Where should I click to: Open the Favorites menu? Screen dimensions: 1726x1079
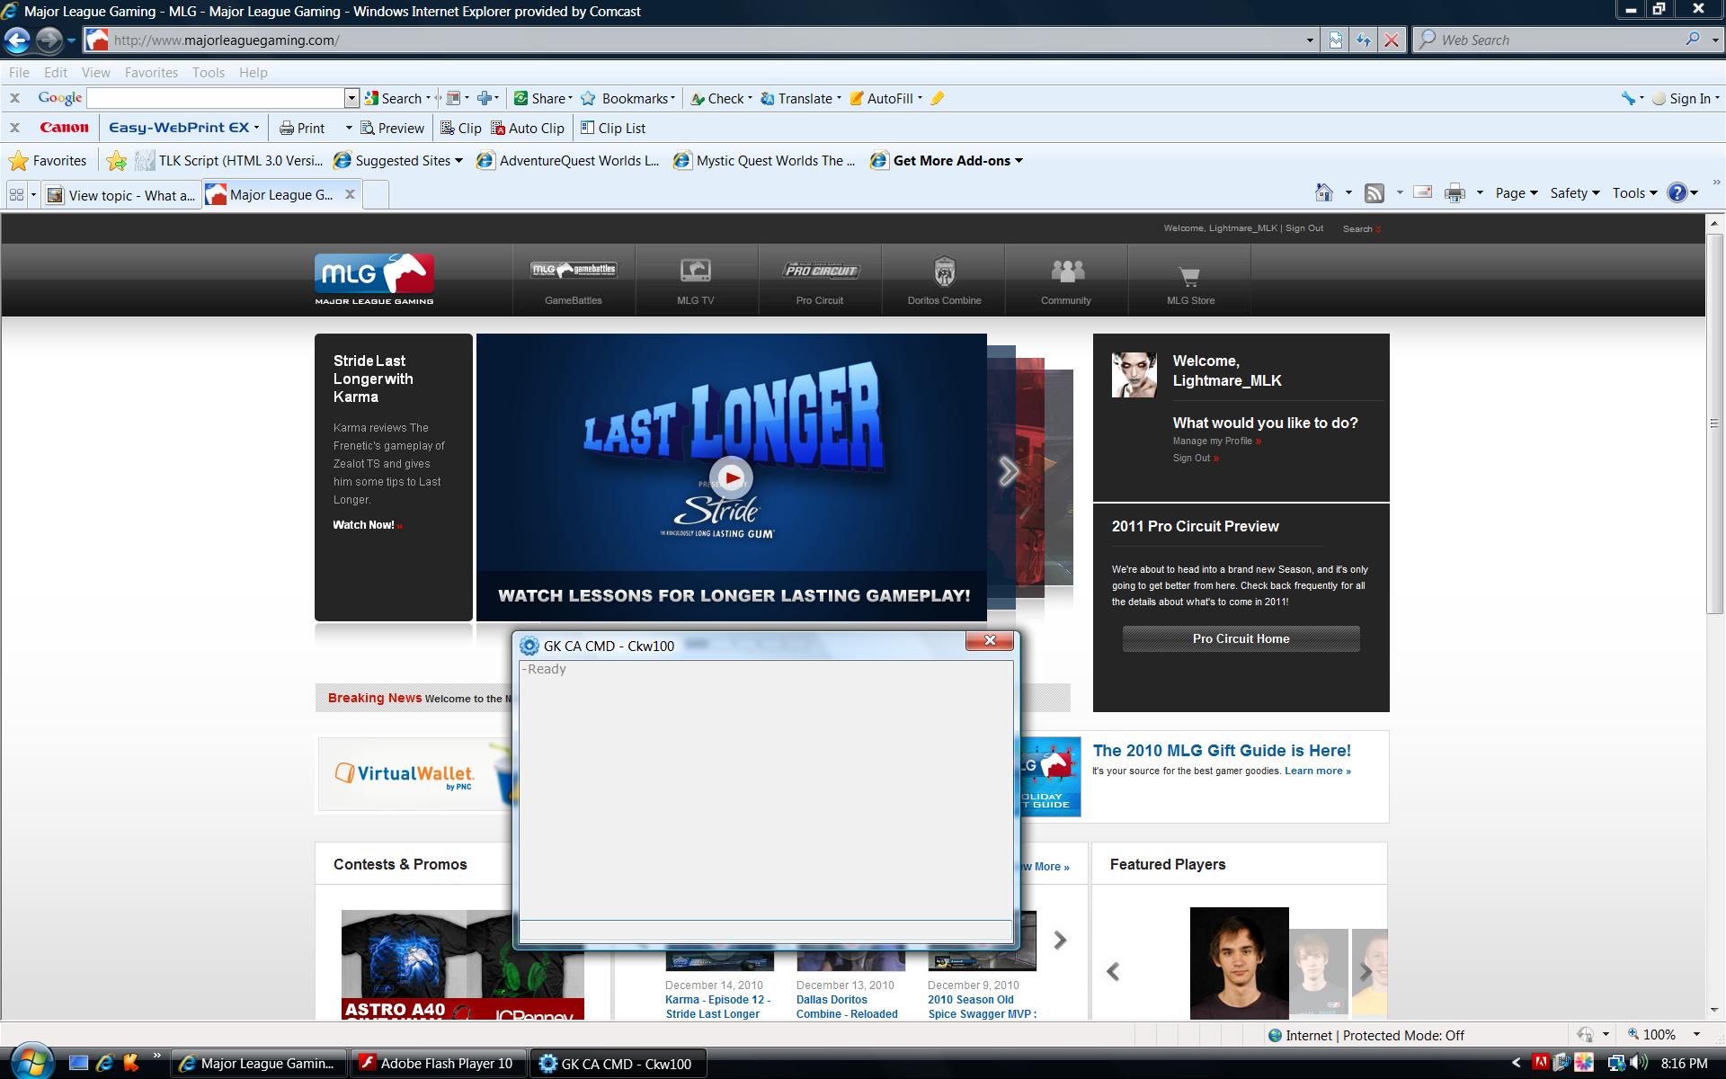150,72
